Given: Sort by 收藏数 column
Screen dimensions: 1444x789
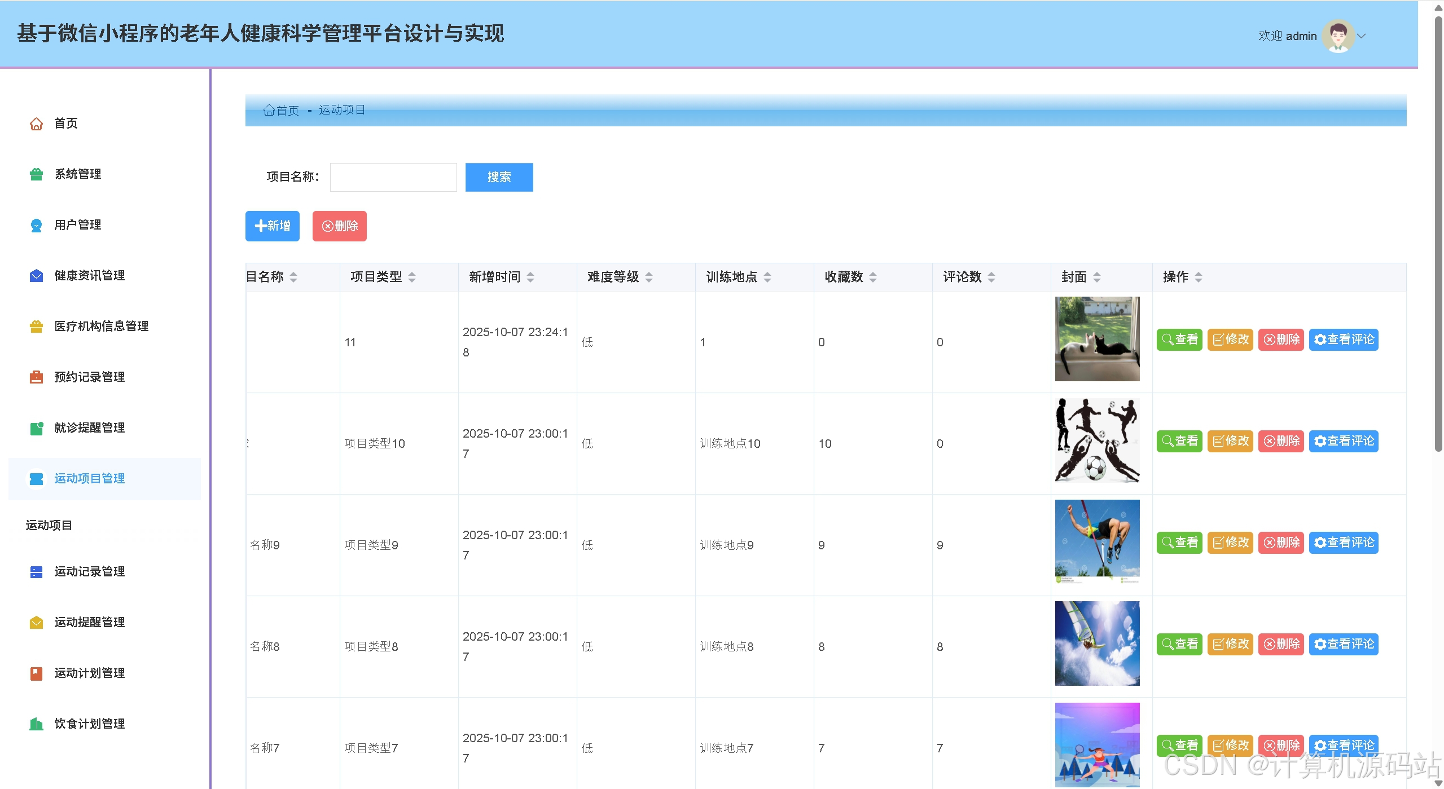Looking at the screenshot, I should [x=873, y=277].
